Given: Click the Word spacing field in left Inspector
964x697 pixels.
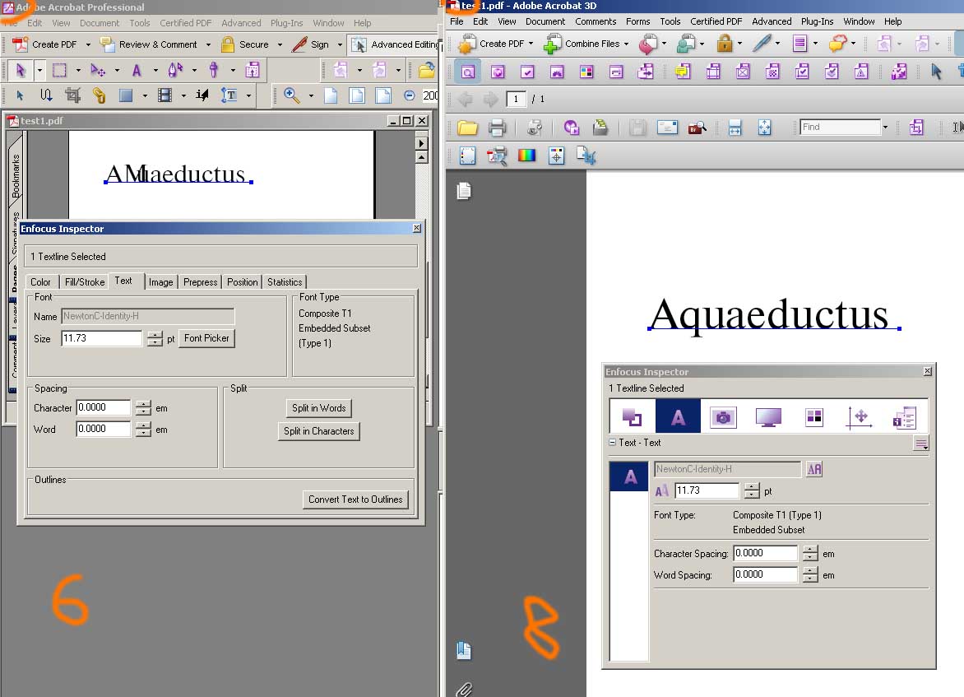Looking at the screenshot, I should 104,429.
